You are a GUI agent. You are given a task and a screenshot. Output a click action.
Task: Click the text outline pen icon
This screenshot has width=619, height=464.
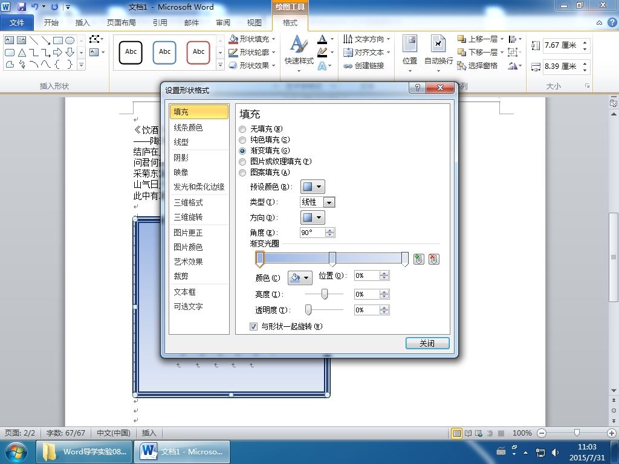tap(323, 52)
